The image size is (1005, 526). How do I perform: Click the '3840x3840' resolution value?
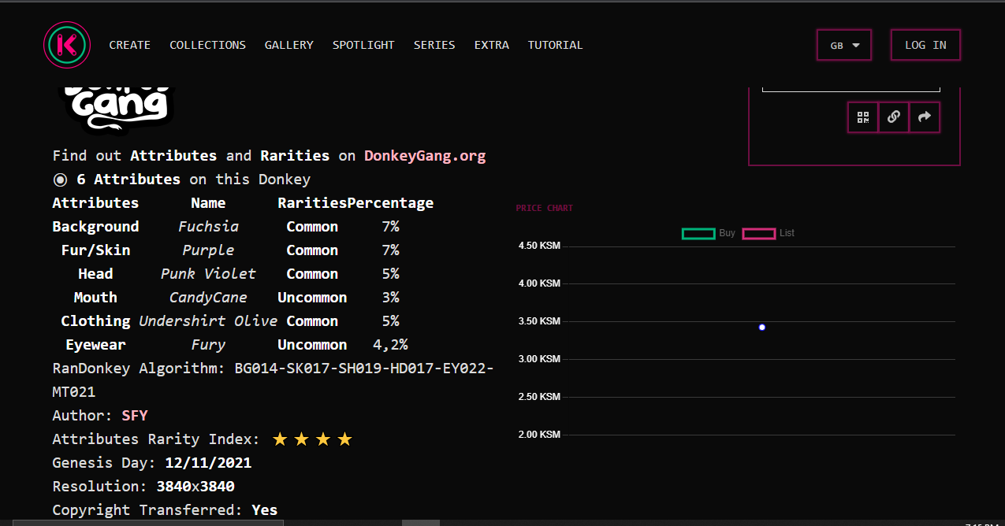pos(195,487)
